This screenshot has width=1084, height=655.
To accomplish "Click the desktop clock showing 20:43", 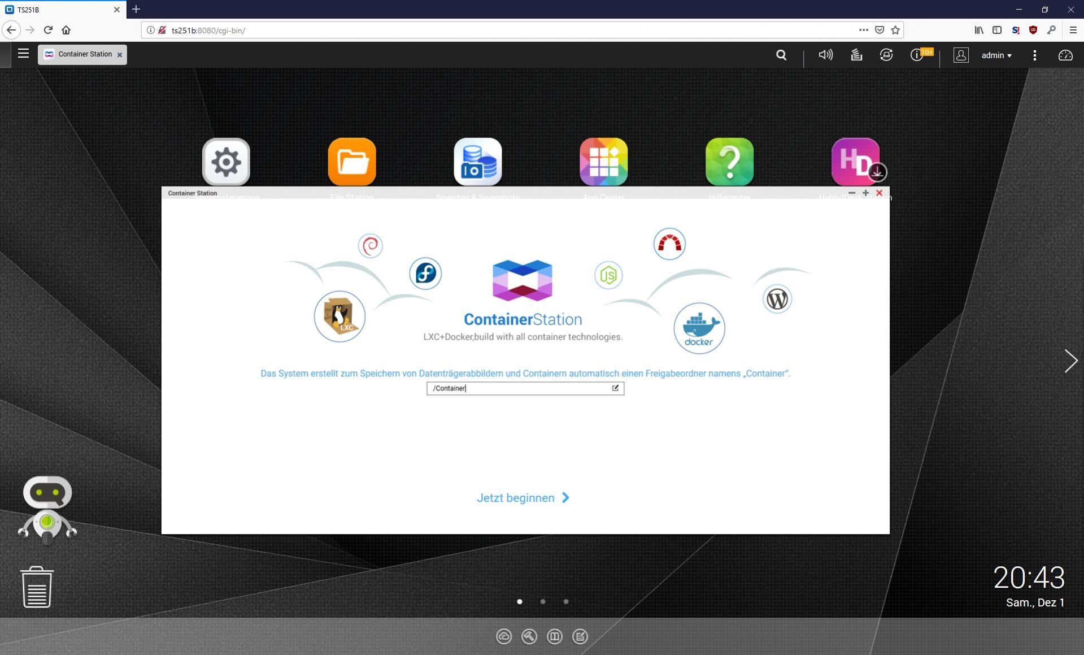I will pyautogui.click(x=1029, y=578).
